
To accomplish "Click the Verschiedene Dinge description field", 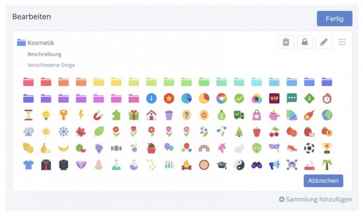I will [x=51, y=65].
